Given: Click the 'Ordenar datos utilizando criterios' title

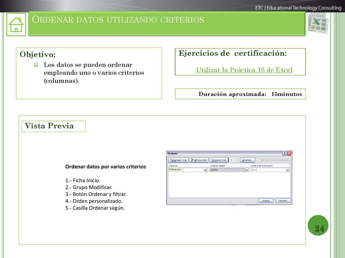Looking at the screenshot, I should pos(118,19).
